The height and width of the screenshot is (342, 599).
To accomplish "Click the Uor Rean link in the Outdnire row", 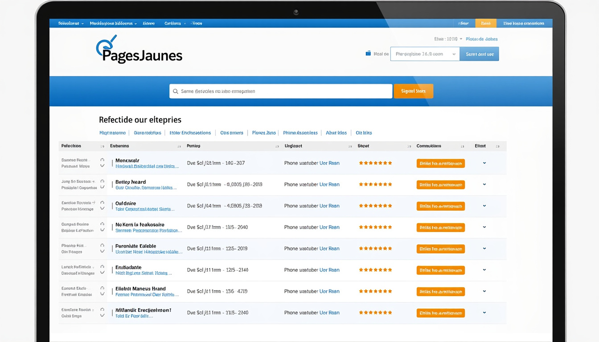I will pos(329,206).
